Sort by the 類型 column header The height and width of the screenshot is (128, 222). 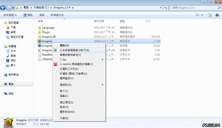coord(122,21)
